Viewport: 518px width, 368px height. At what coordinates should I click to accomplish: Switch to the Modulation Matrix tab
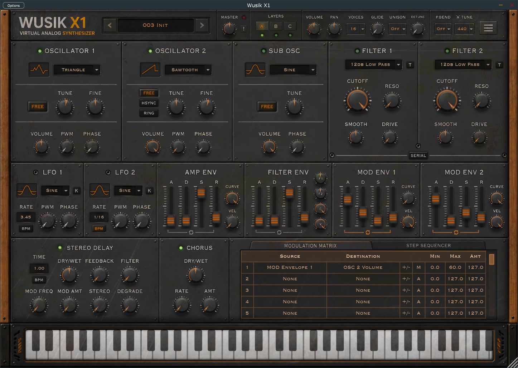pos(310,246)
